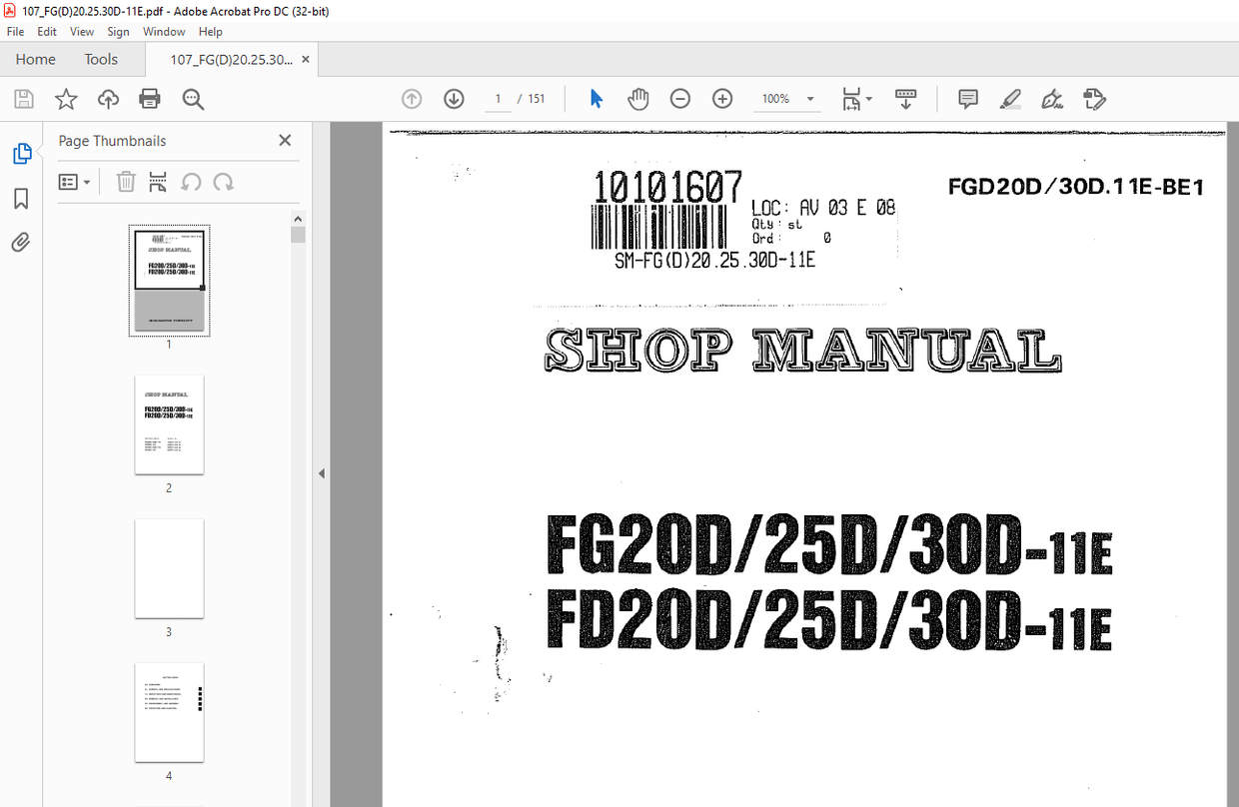Open the Attachments panel in sidebar
Viewport: 1239px width, 807px height.
[22, 242]
